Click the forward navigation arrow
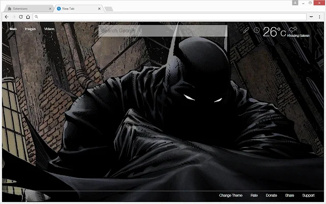 point(14,17)
